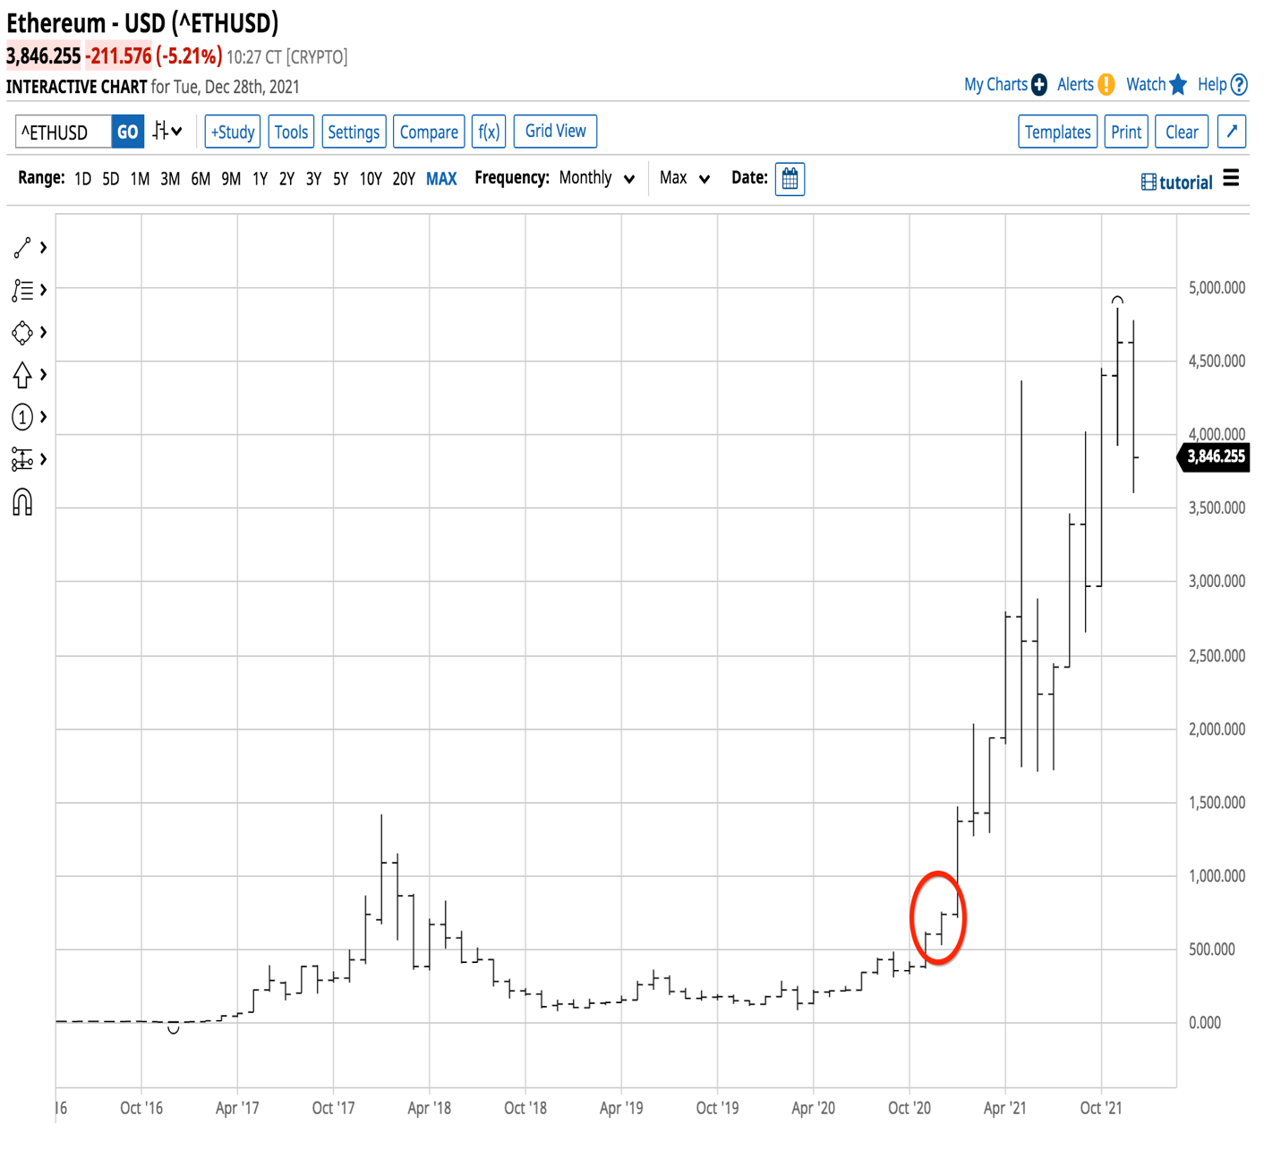Click the +Study button
Viewport: 1281px width, 1150px height.
click(232, 132)
